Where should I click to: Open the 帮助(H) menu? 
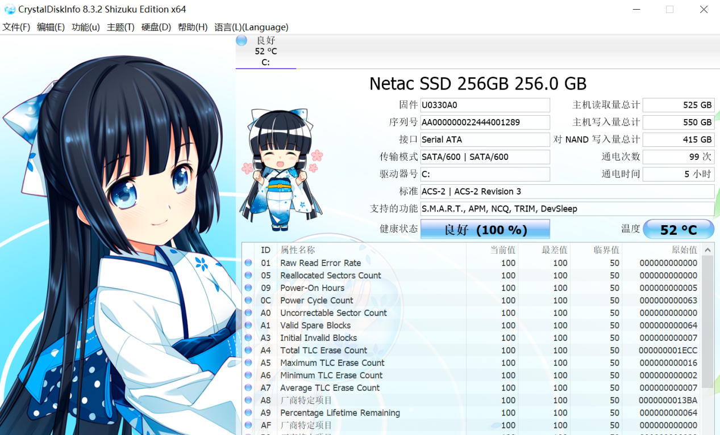coord(193,27)
